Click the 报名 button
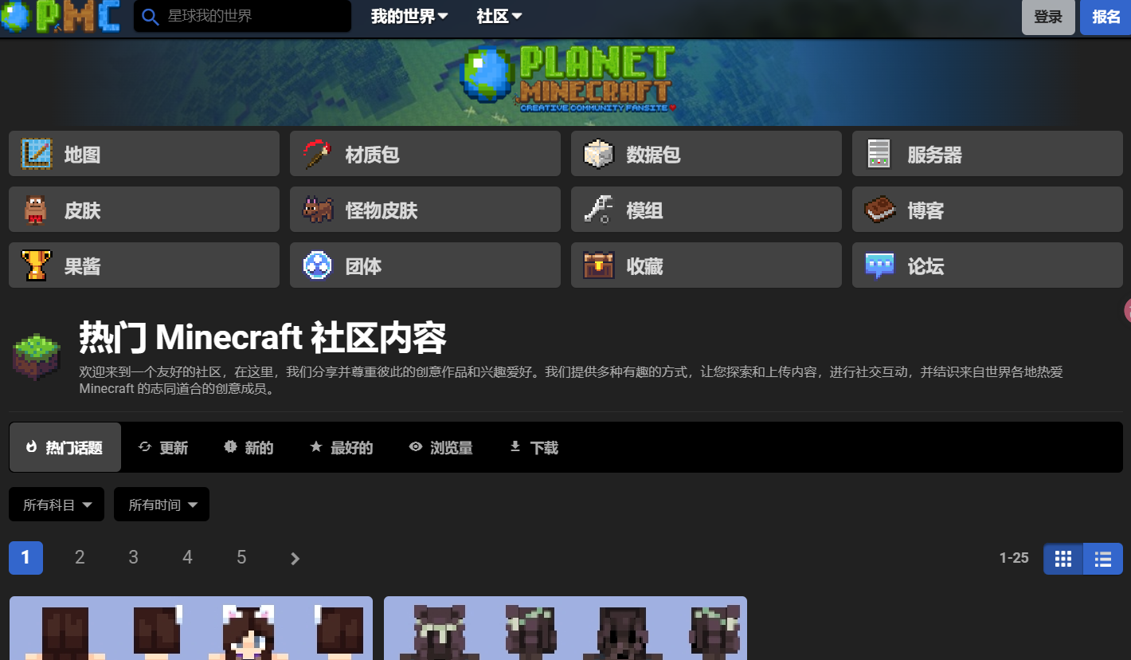 [1106, 17]
